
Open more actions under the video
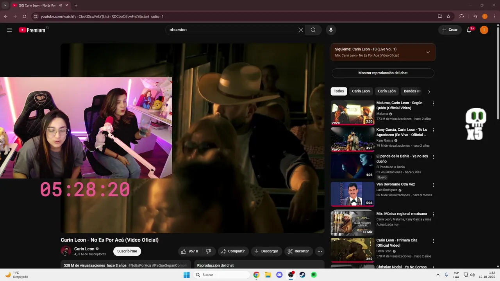(320, 251)
